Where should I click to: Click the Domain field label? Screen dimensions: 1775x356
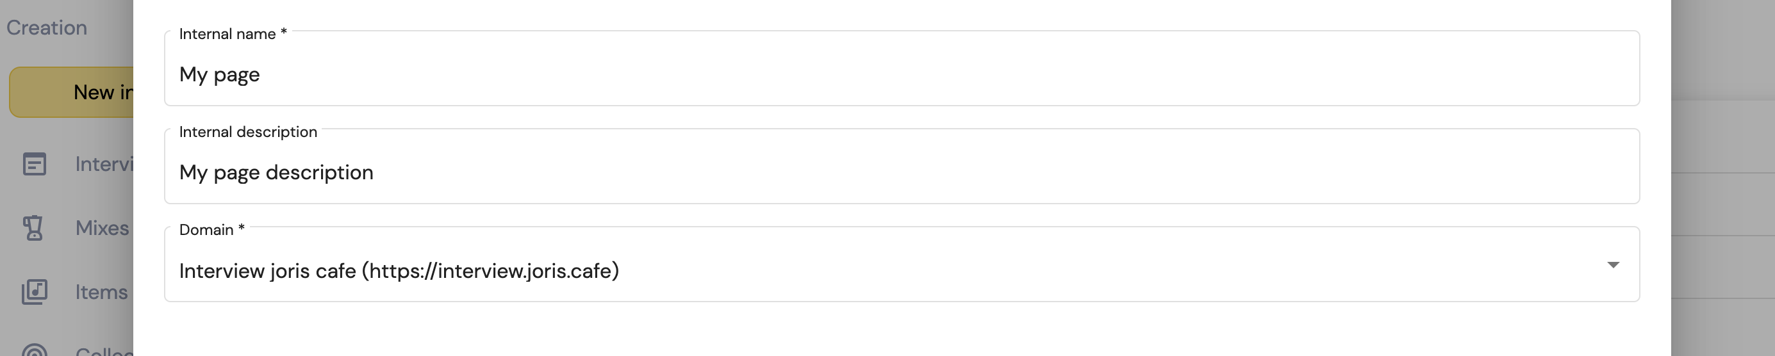211,229
